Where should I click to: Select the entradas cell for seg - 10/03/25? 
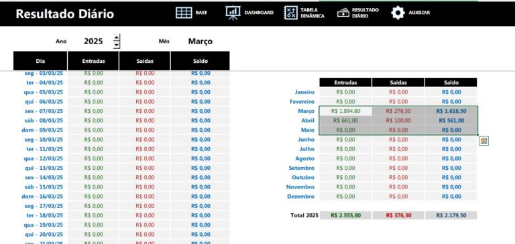pos(93,140)
